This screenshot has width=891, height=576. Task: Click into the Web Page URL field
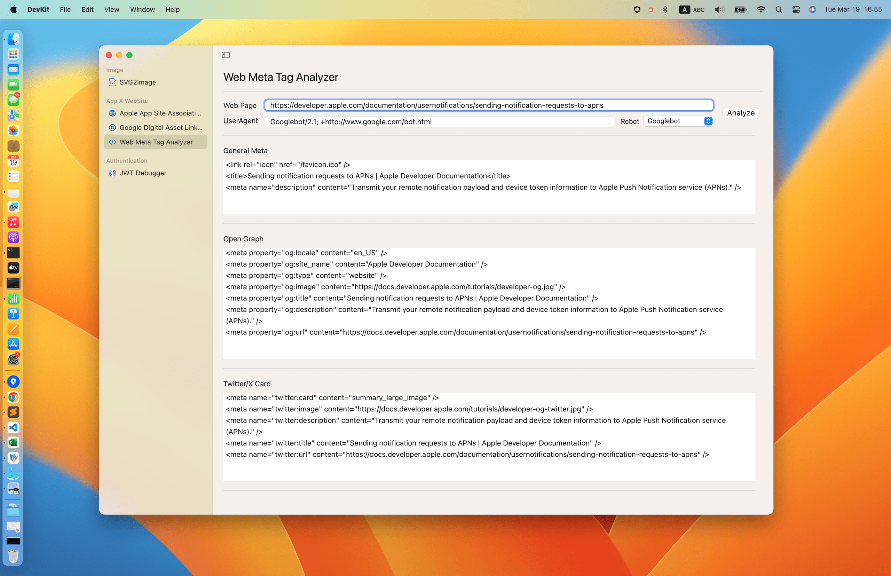489,105
